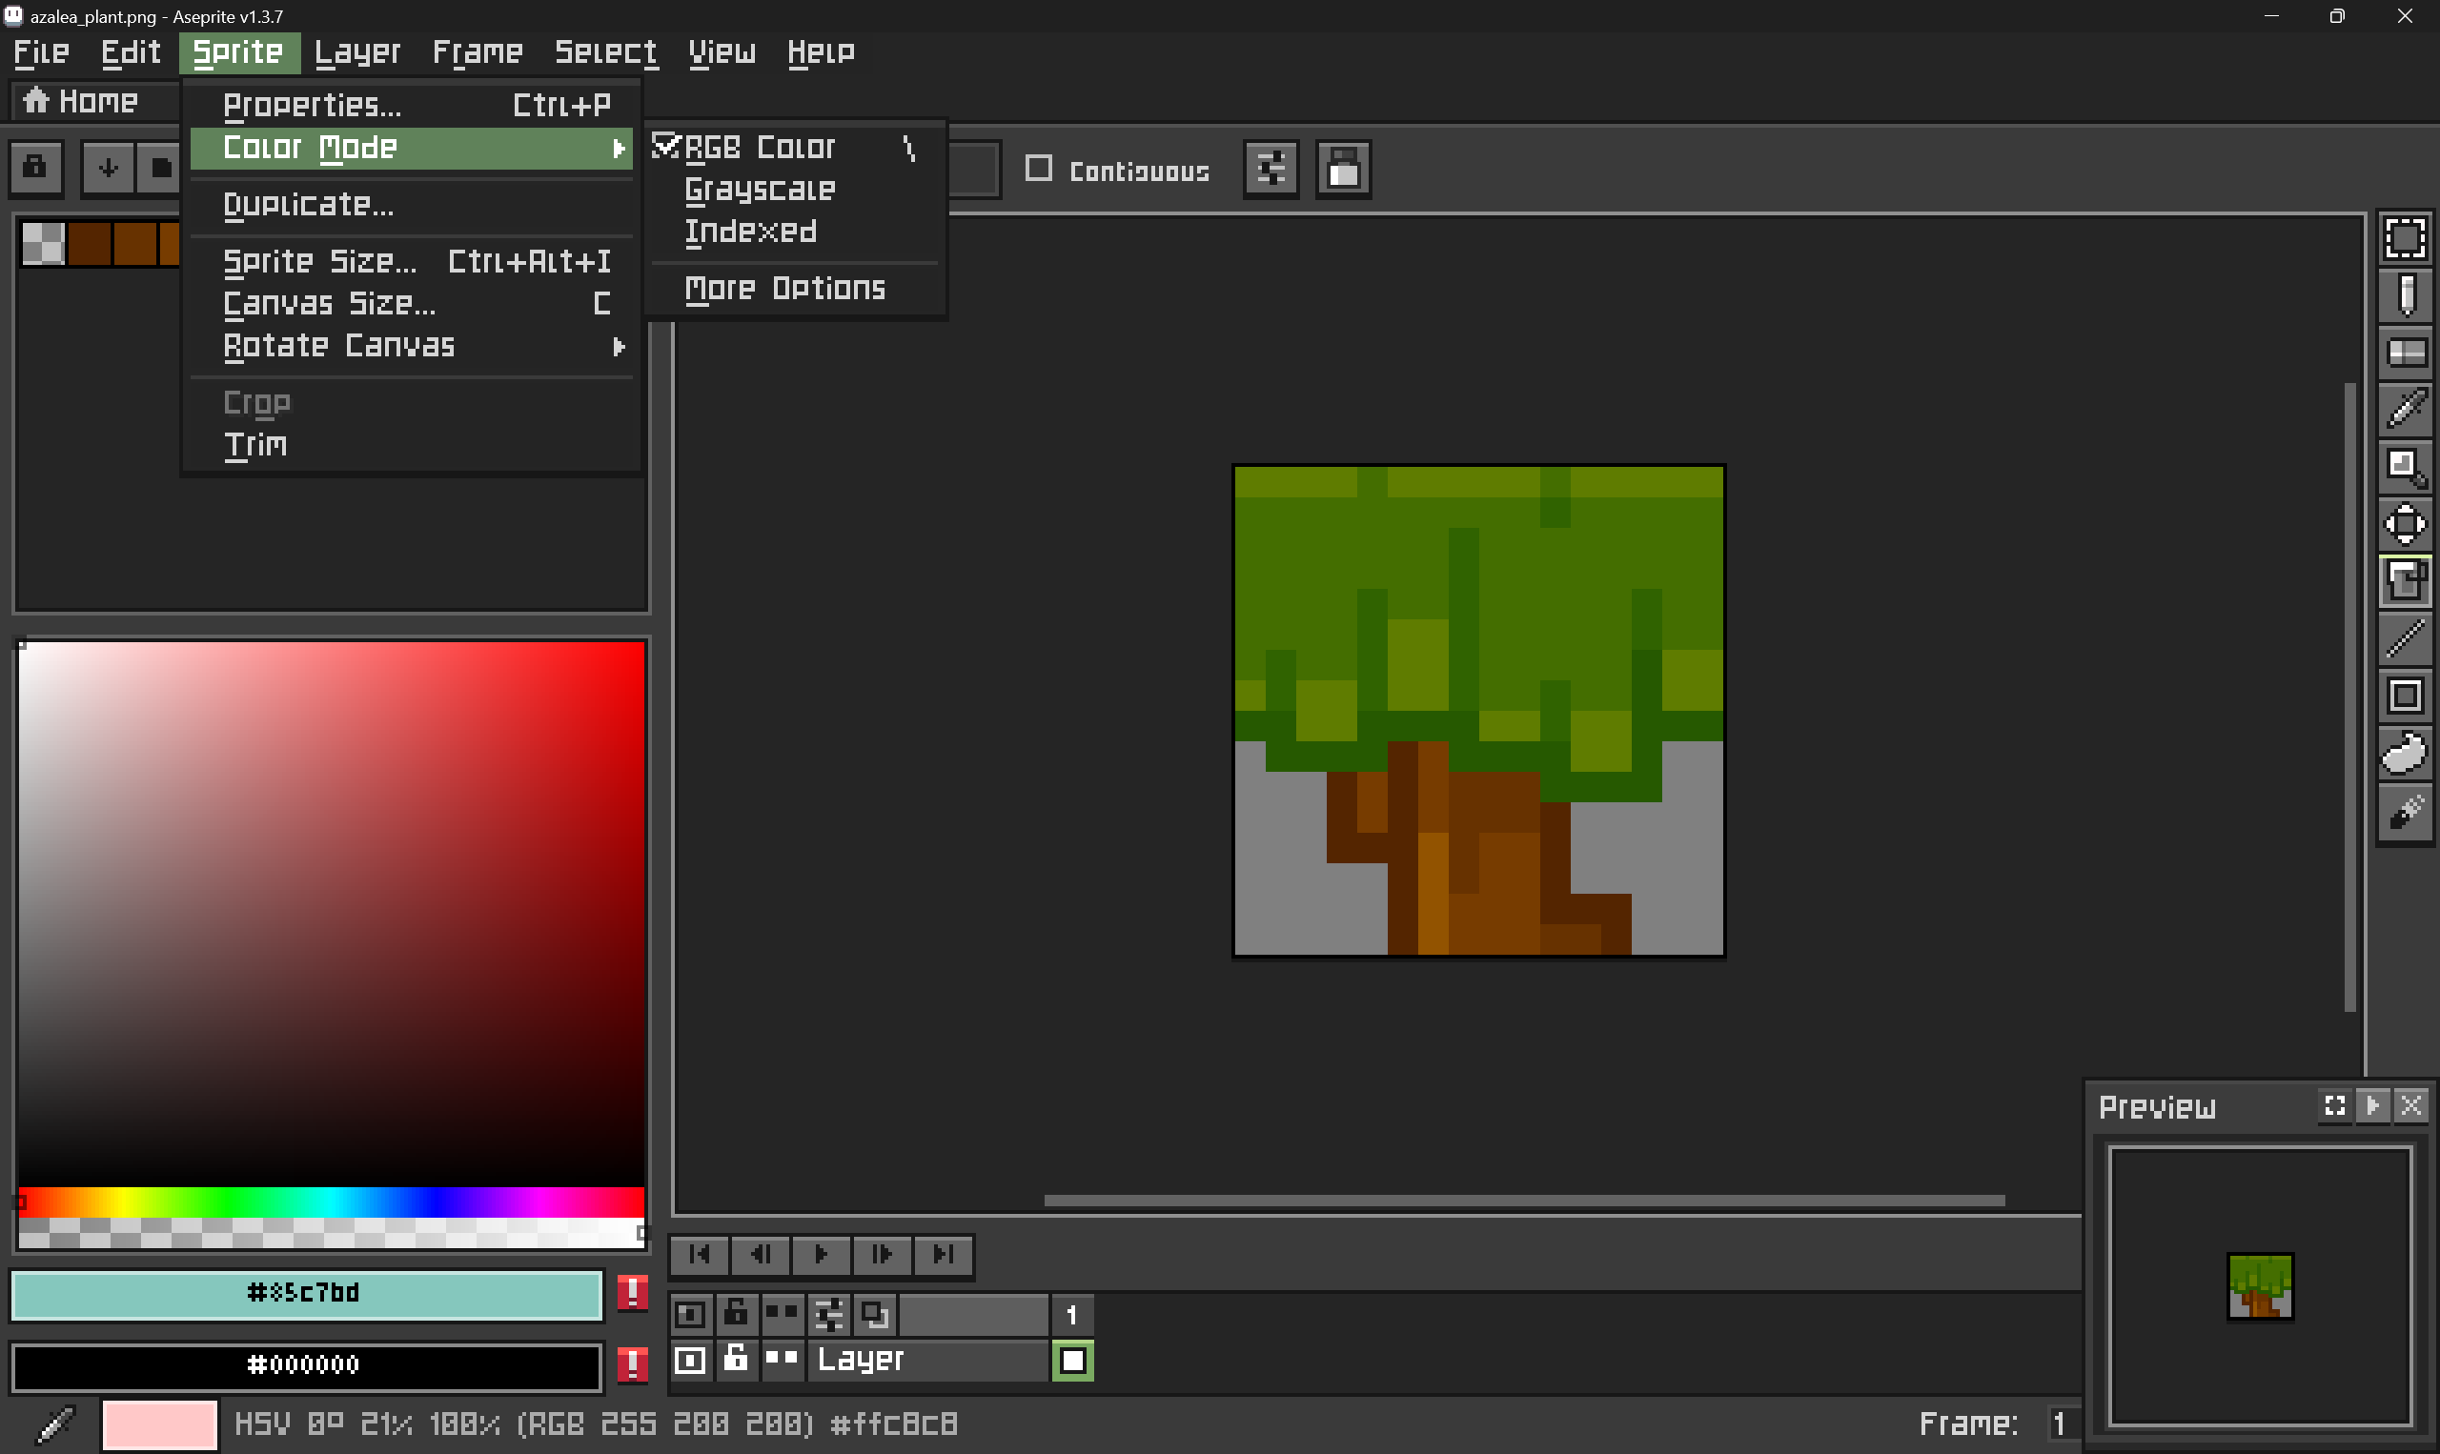Click the #85c7bd foreground color bar
This screenshot has height=1454, width=2440.
pyautogui.click(x=306, y=1293)
